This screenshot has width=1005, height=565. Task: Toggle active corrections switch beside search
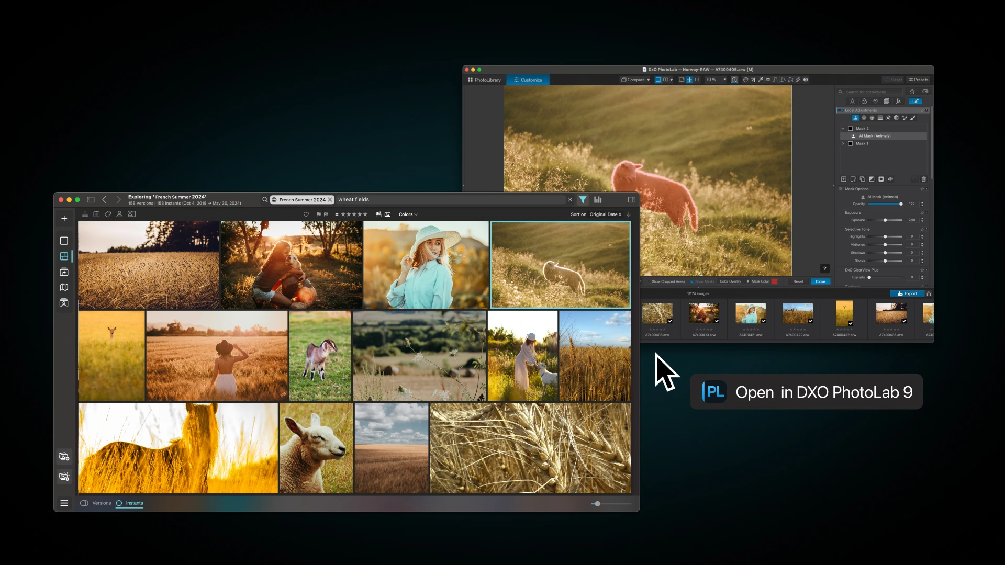tap(925, 92)
